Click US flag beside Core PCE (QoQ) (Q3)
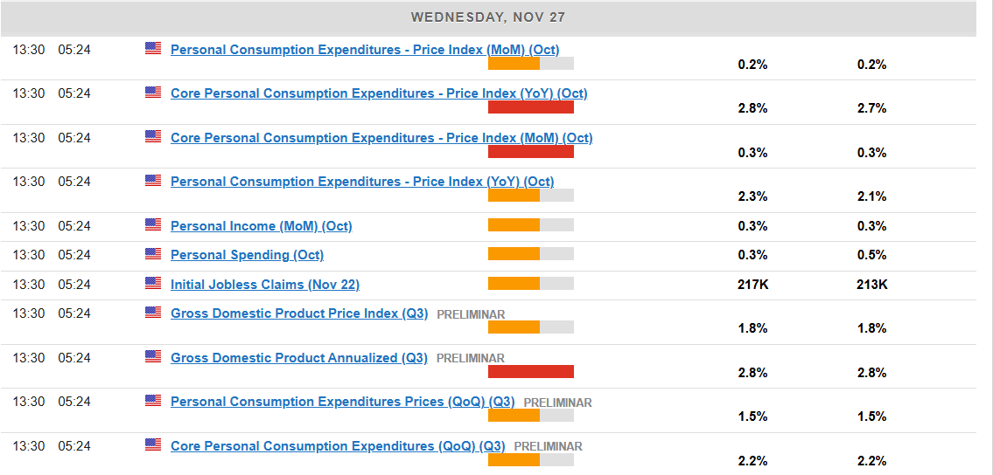 [x=153, y=444]
